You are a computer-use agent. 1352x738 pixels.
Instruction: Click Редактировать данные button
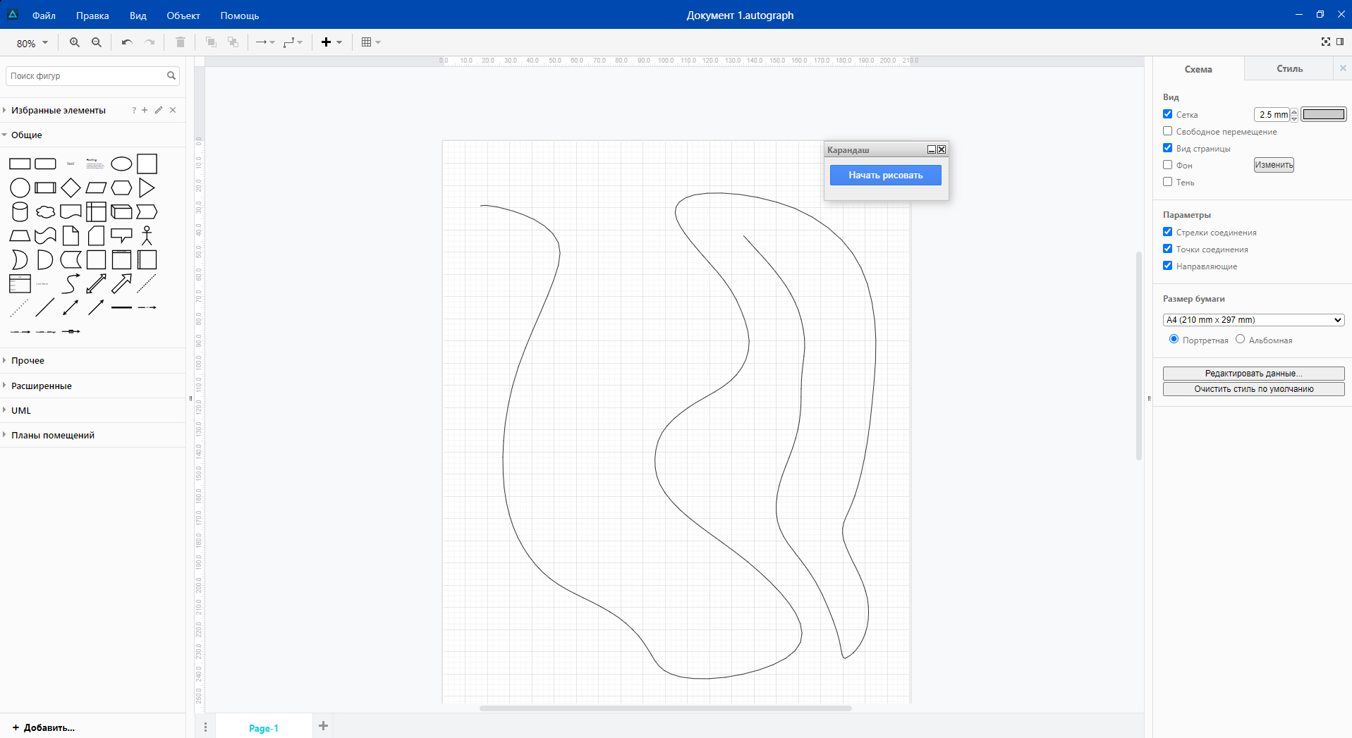[x=1253, y=374]
